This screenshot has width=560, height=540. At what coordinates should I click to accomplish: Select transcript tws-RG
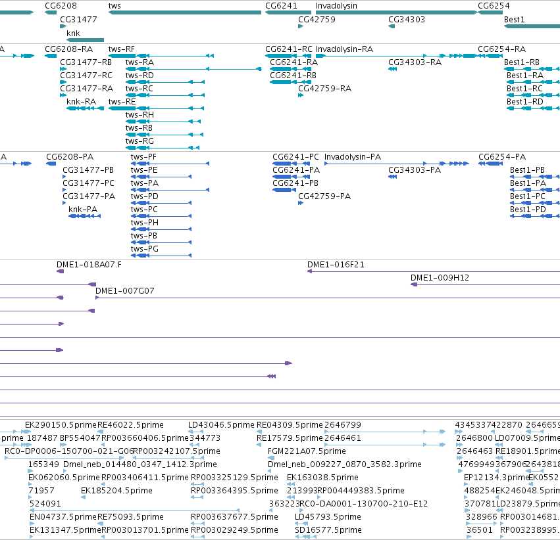[163, 148]
